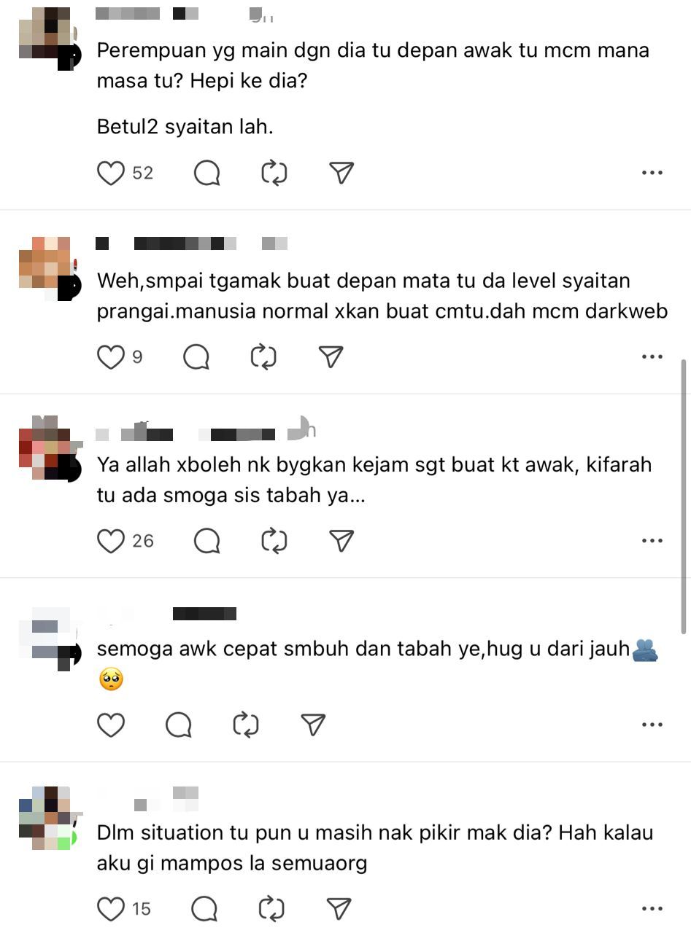Open more options for 'Betul2 syaitan lah' comment
The width and height of the screenshot is (691, 933).
pos(652,173)
